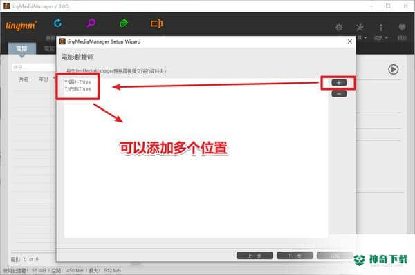This screenshot has height=275, width=415.
Task: Click the greyed finish button in wizard
Action: click(x=335, y=256)
